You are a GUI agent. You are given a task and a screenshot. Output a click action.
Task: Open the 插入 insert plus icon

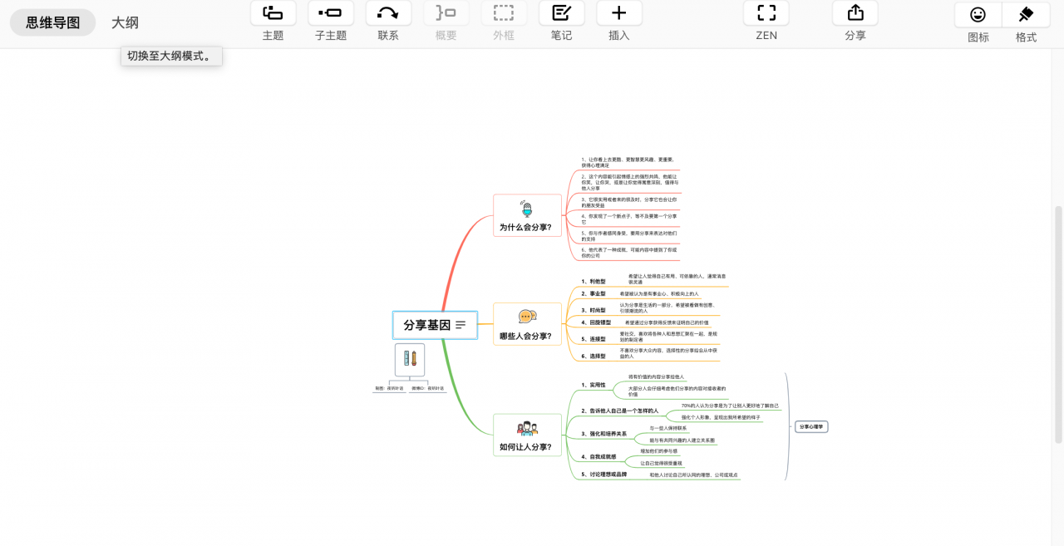[x=618, y=13]
